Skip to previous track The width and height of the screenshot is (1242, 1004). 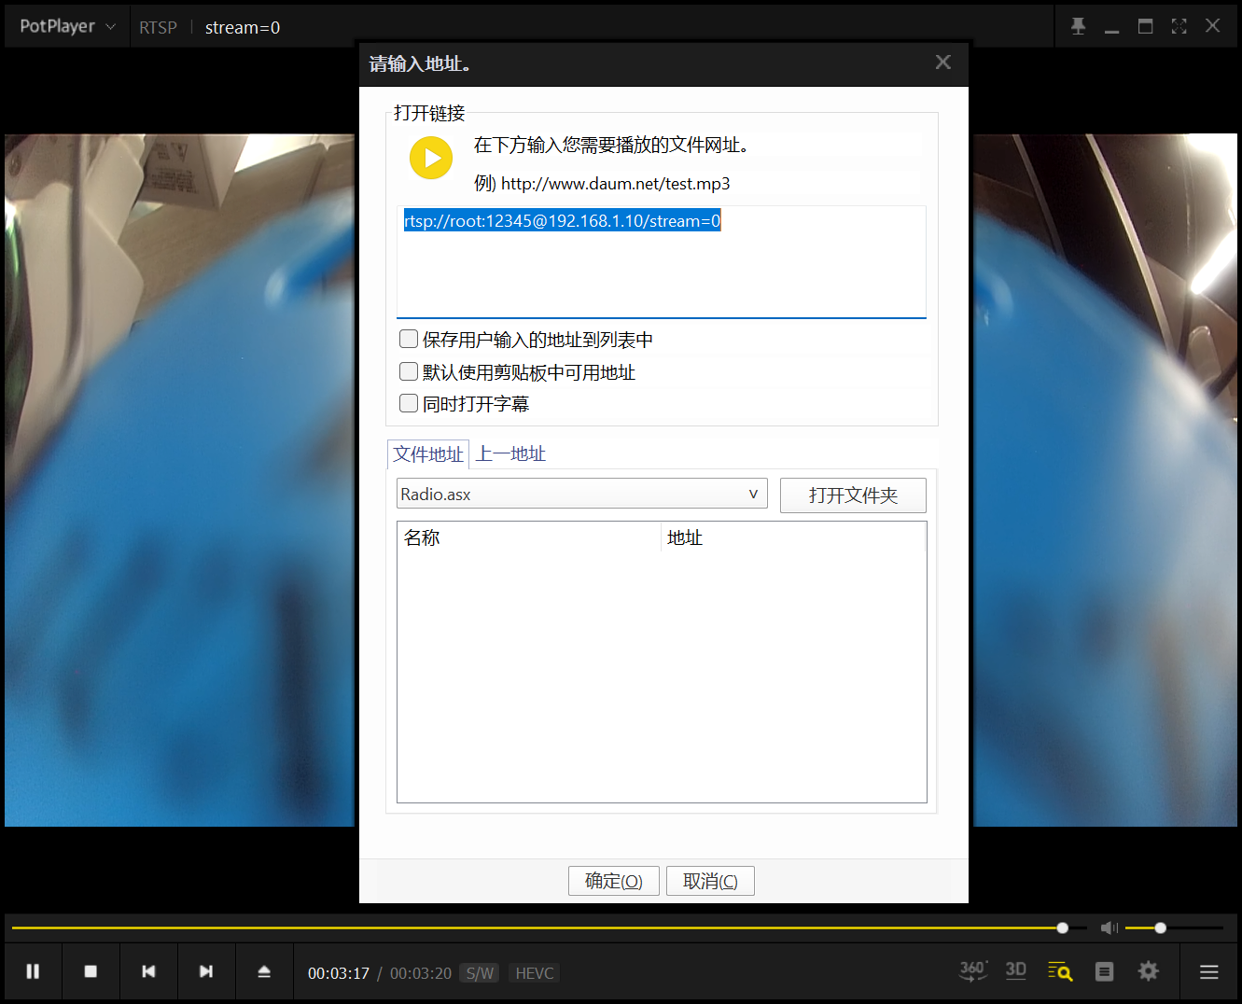pos(148,971)
